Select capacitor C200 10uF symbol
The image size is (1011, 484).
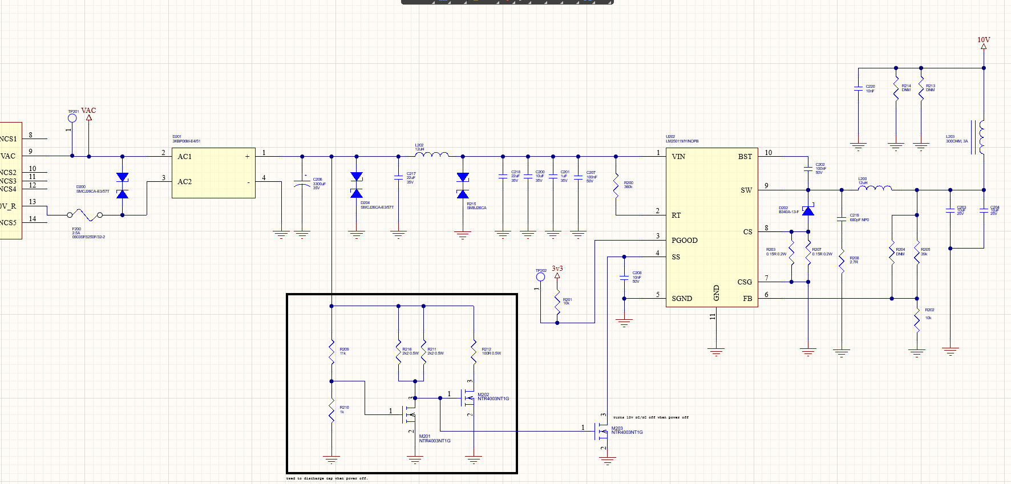pyautogui.click(x=528, y=177)
